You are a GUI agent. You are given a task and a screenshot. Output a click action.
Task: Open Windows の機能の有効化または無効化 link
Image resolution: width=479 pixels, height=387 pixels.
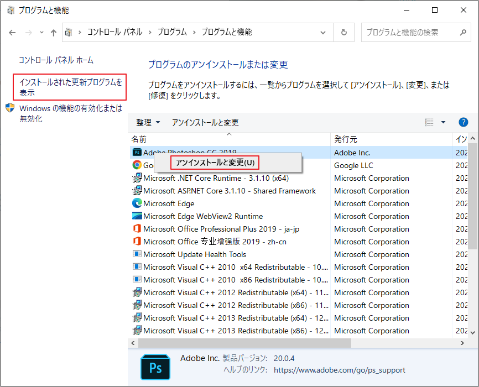pos(71,113)
